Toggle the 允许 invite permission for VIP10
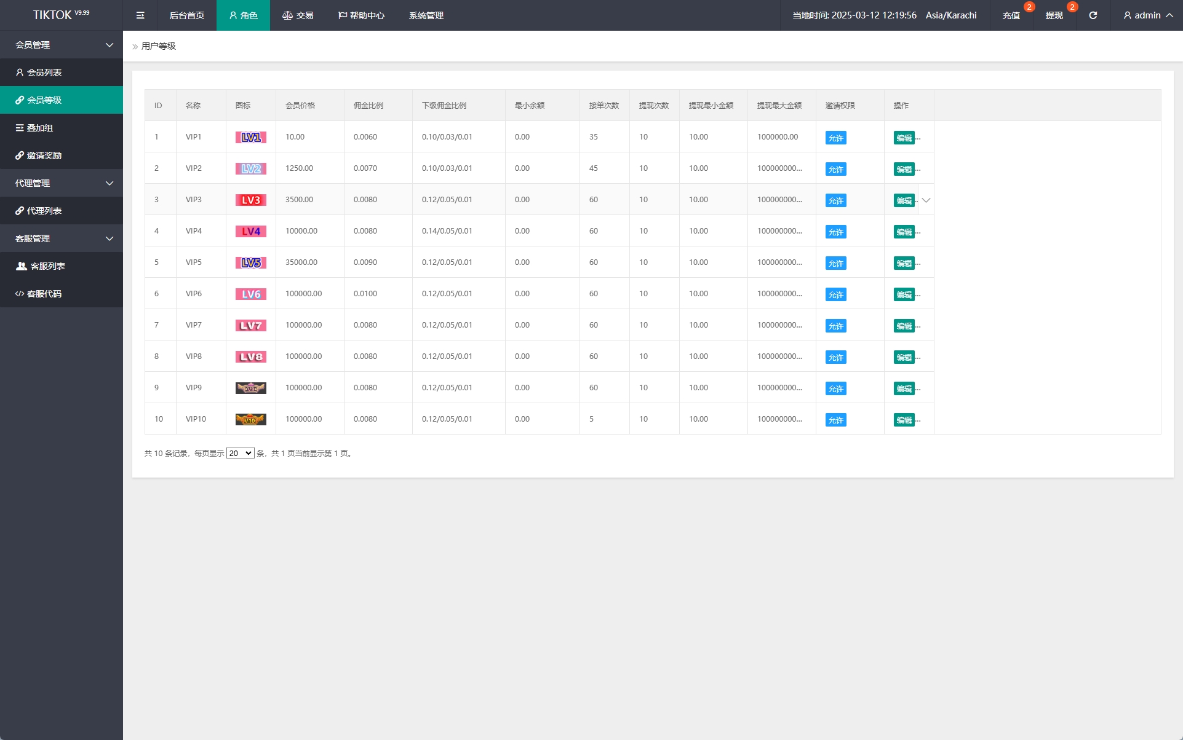The image size is (1183, 740). [835, 420]
